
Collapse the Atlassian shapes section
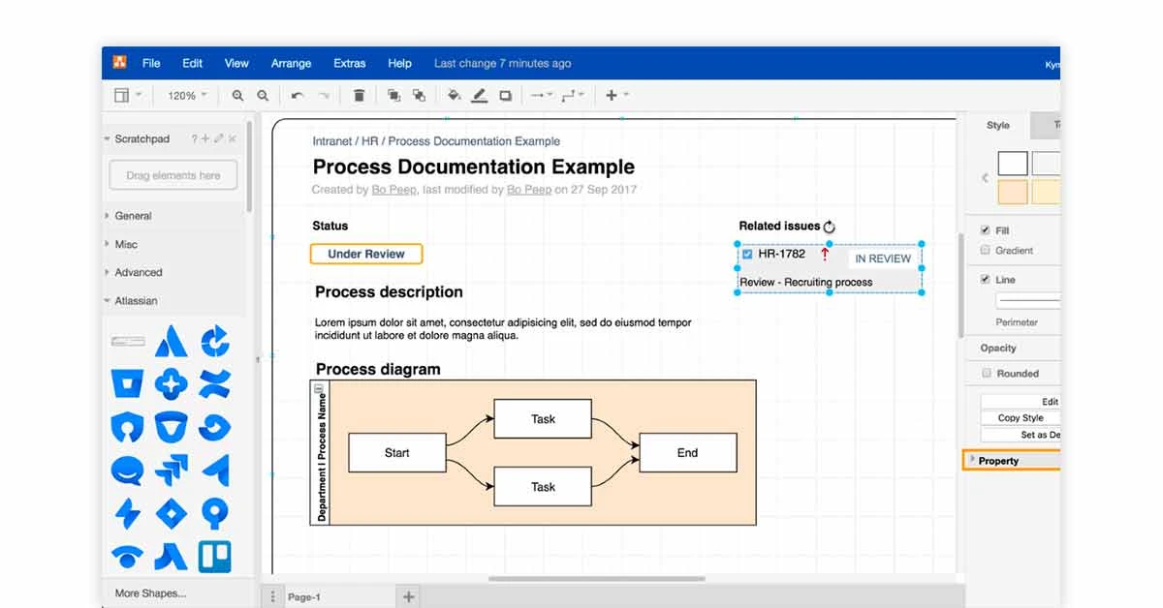coord(136,300)
